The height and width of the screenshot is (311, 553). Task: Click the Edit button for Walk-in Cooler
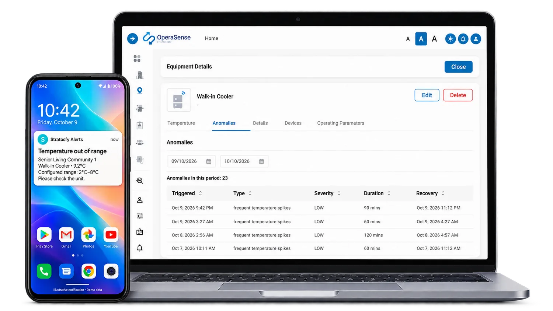pos(427,95)
